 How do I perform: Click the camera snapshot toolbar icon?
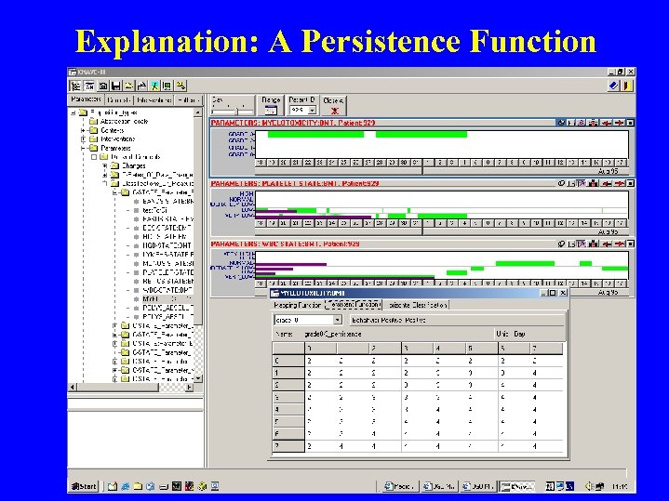tap(103, 86)
